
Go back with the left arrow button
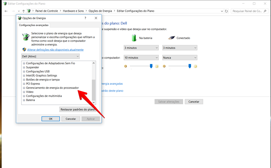(x=6, y=11)
